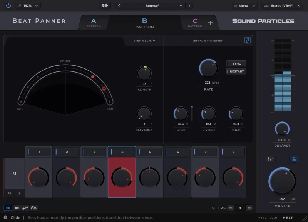The image size is (308, 222).
Task: Click the step 2 position knob
Action: click(x=66, y=177)
